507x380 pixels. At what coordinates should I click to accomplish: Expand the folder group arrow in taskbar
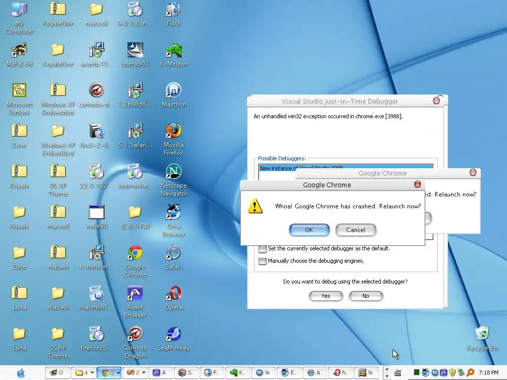(x=92, y=373)
